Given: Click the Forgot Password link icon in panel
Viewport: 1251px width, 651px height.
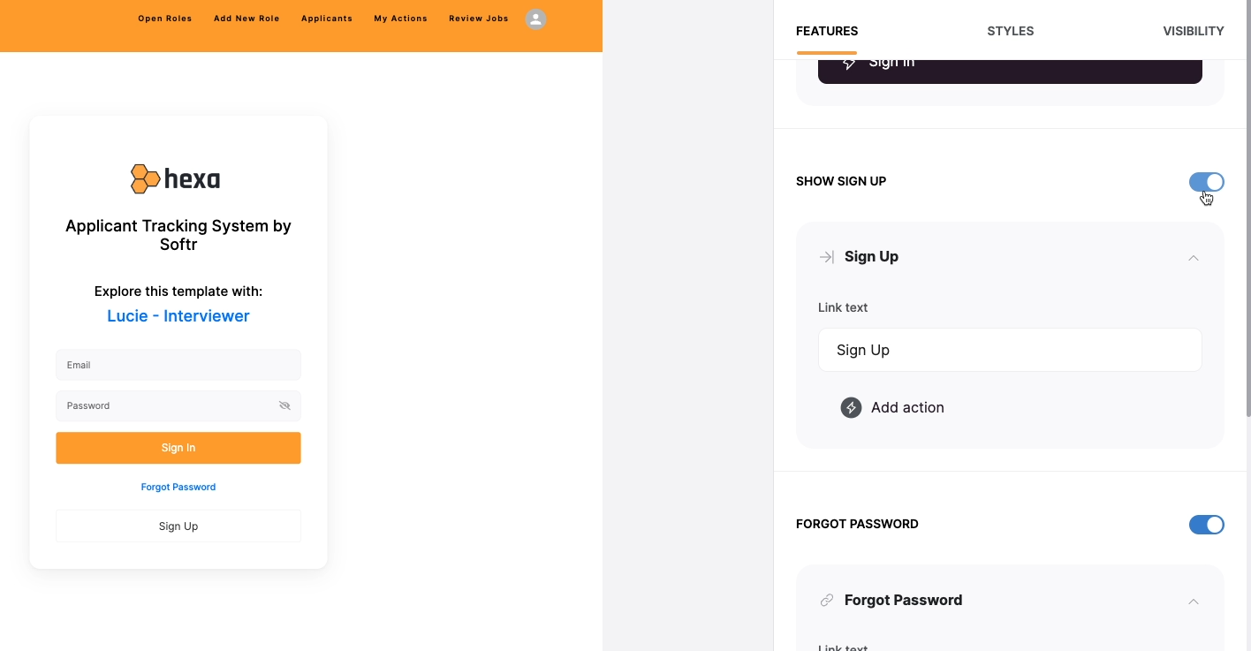Looking at the screenshot, I should 827,601.
